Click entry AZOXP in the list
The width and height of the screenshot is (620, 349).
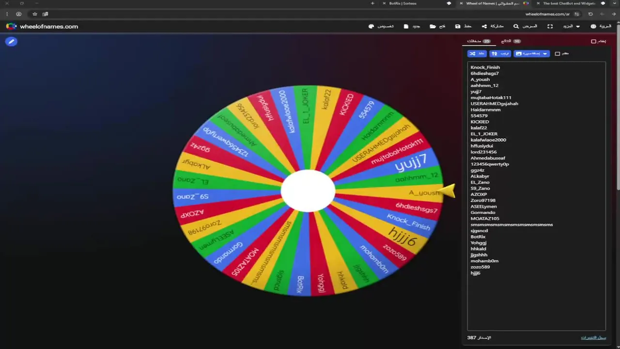(x=479, y=194)
